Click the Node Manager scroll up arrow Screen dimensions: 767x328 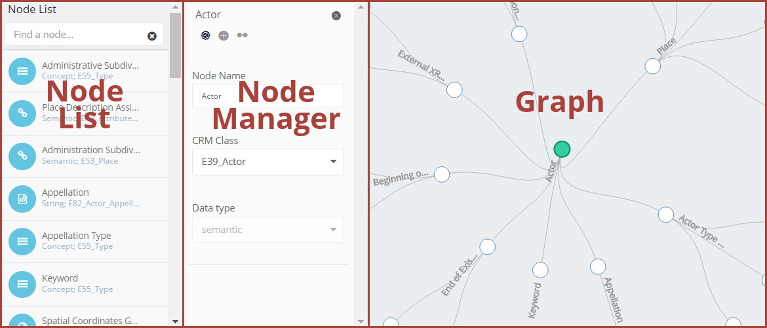pos(361,7)
